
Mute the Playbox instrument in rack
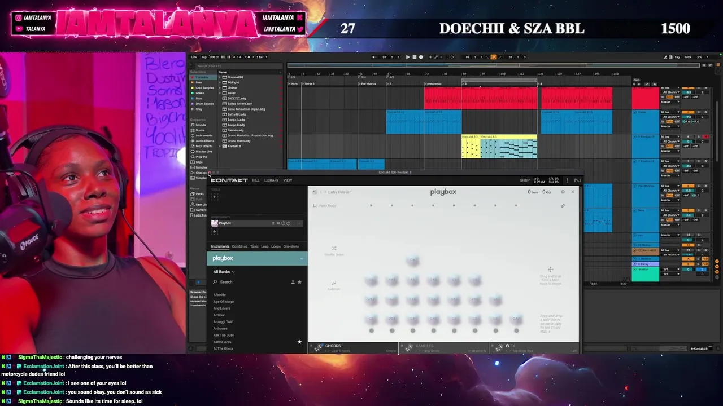pyautogui.click(x=278, y=223)
